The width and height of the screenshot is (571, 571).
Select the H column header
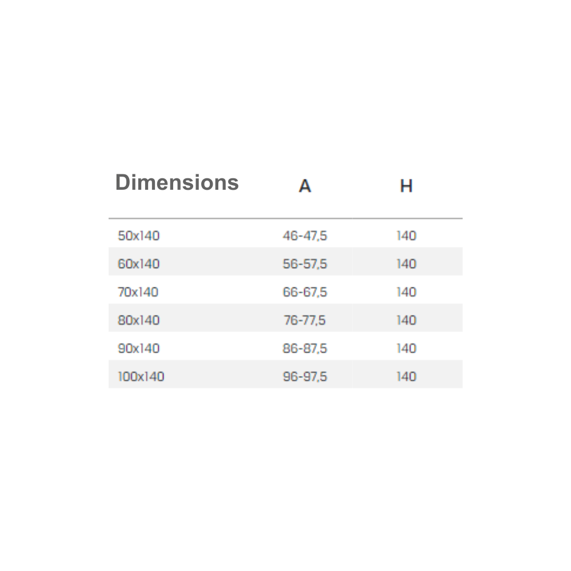pos(406,186)
